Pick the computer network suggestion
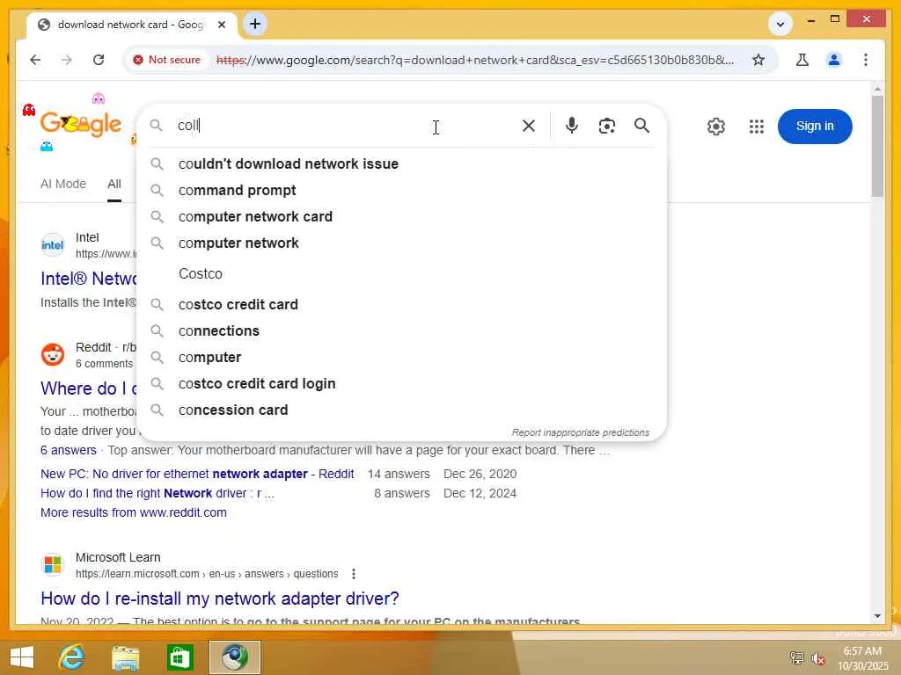 coord(402,243)
